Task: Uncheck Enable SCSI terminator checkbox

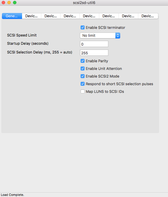Action: point(83,27)
